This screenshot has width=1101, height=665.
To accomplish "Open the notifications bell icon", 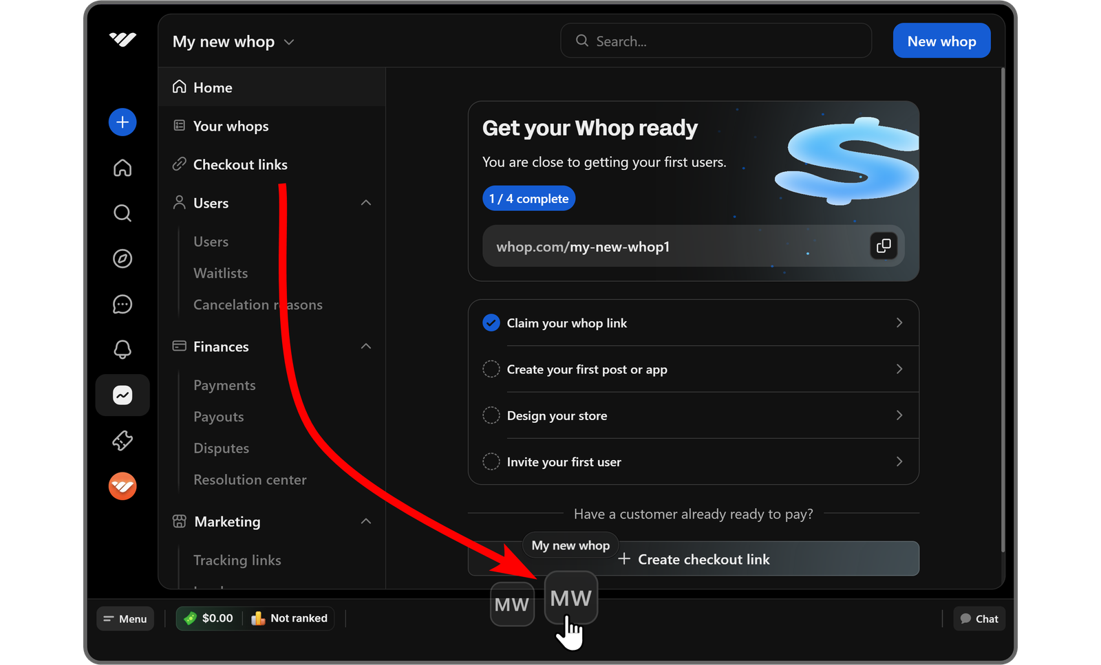I will pos(122,349).
